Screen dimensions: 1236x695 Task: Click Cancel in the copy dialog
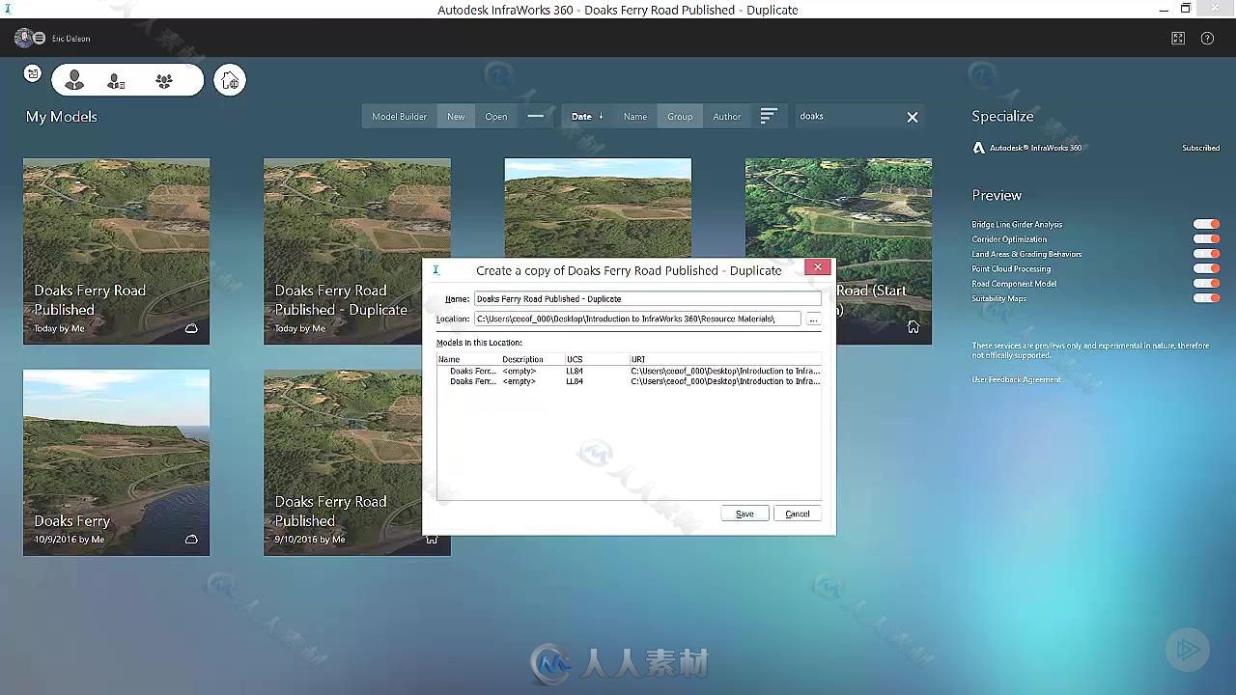[x=798, y=514]
